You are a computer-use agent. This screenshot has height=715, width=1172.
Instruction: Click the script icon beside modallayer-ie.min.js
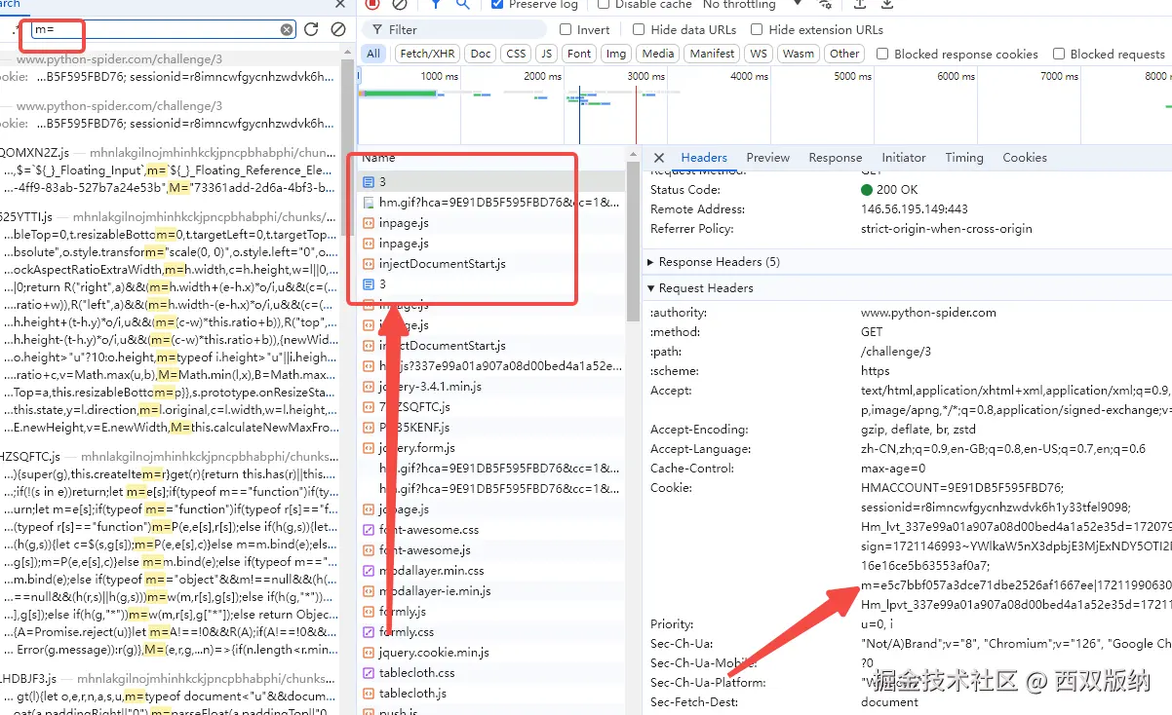(x=369, y=591)
